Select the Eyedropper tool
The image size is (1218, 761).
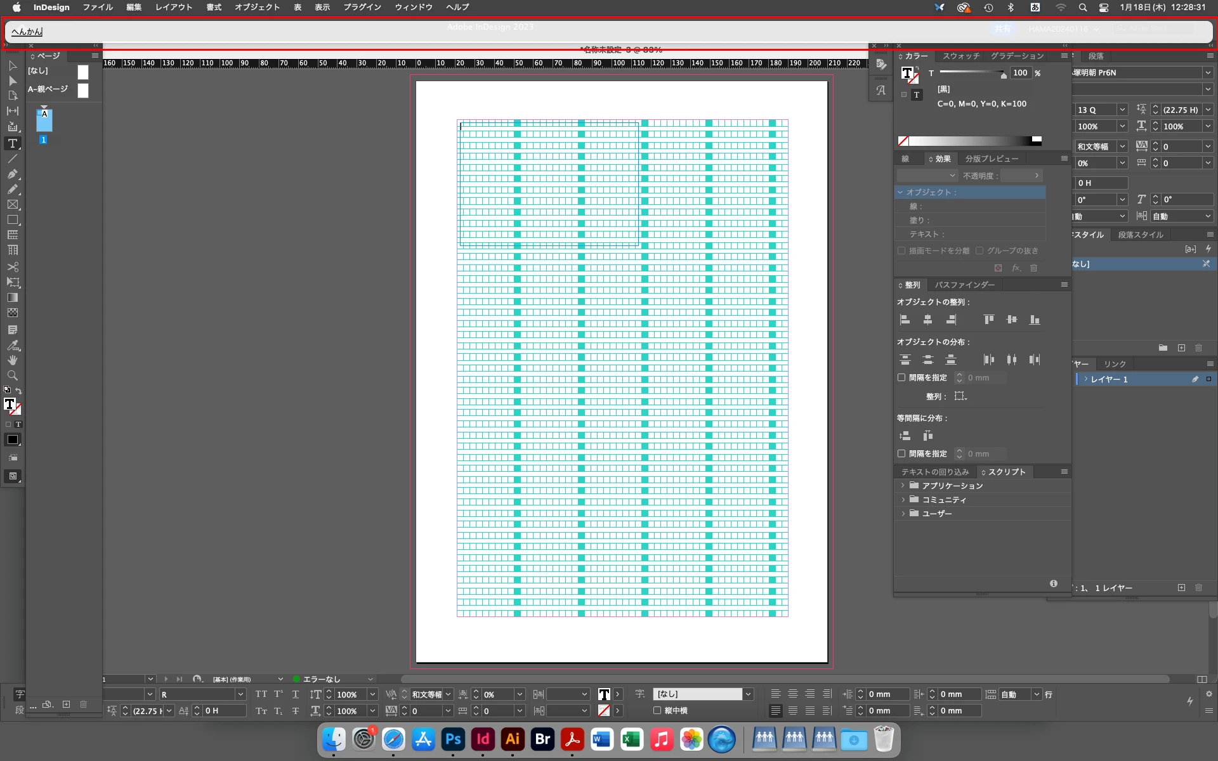(x=12, y=346)
